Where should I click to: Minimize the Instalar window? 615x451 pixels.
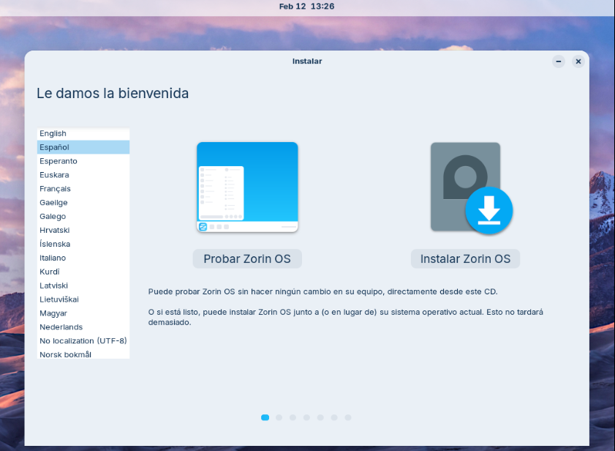(x=558, y=61)
